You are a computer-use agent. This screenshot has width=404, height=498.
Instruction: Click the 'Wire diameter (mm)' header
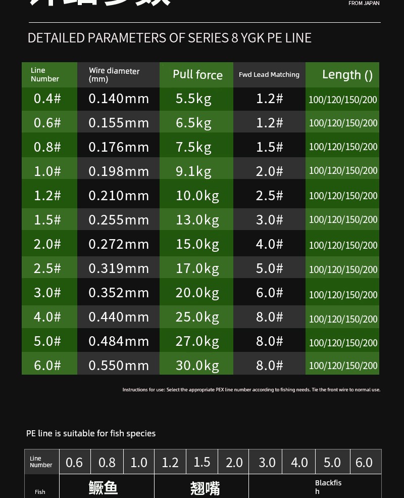pyautogui.click(x=118, y=75)
